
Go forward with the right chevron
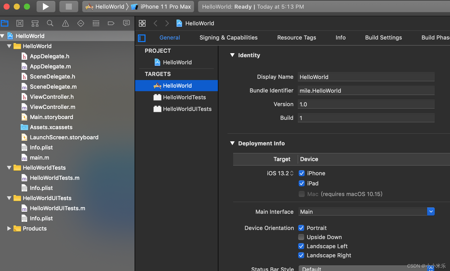167,23
